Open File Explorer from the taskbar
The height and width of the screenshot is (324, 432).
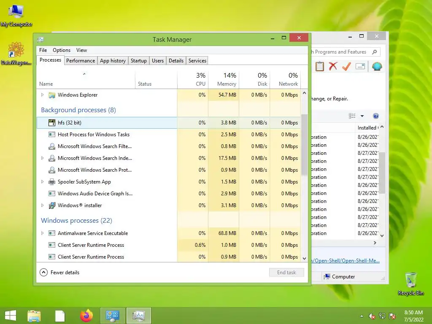pyautogui.click(x=34, y=316)
